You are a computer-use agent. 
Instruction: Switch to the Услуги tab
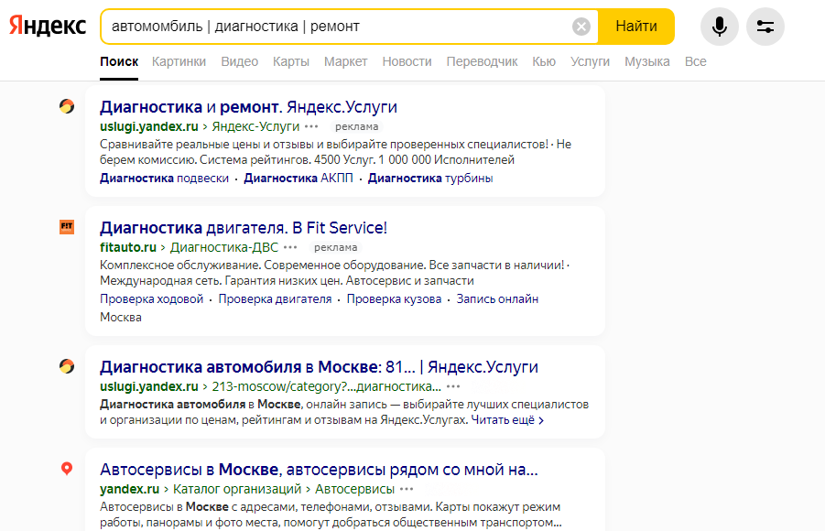tap(591, 61)
